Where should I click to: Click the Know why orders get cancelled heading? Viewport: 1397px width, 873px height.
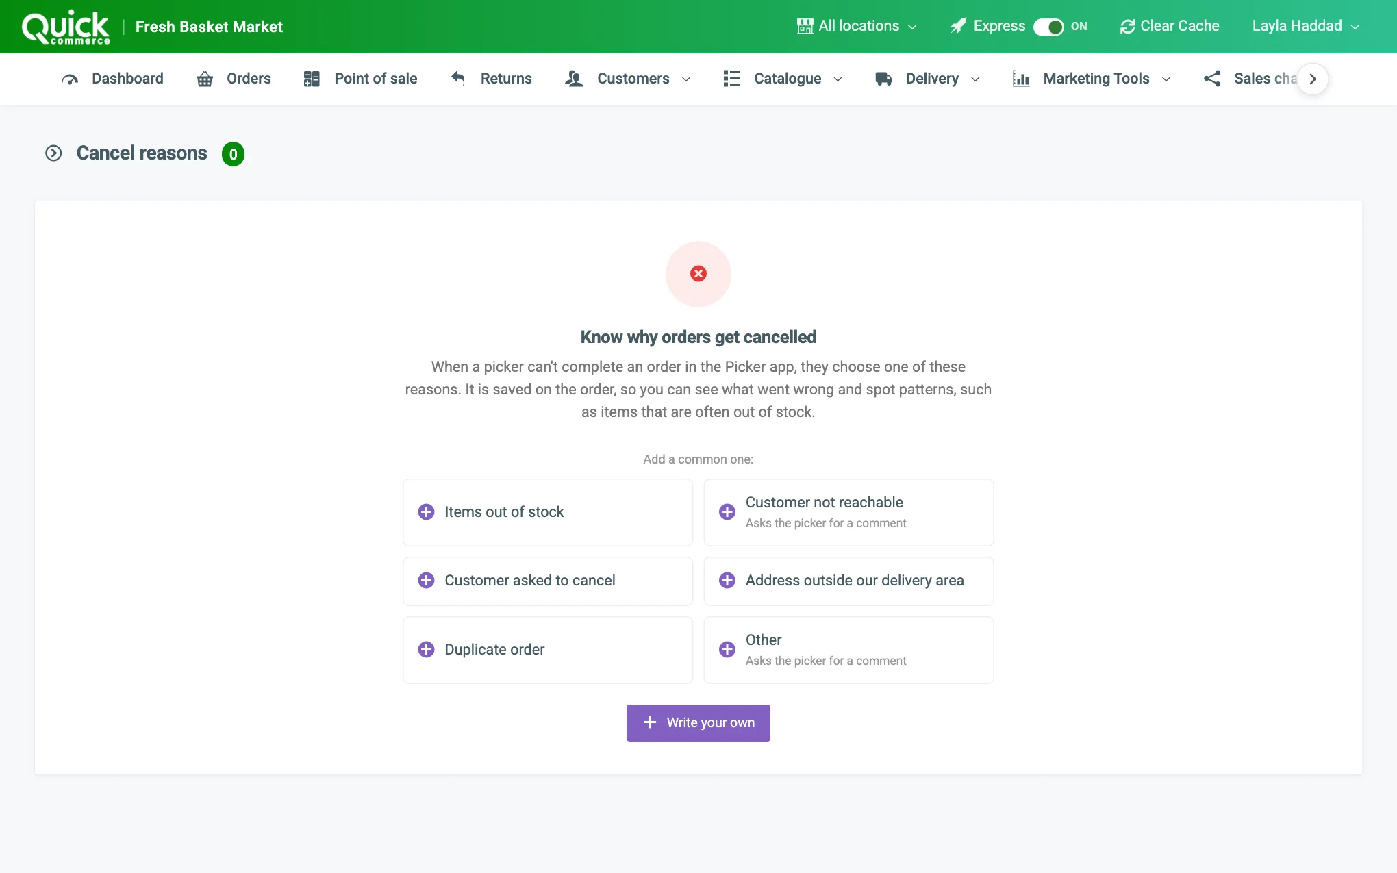coord(698,337)
